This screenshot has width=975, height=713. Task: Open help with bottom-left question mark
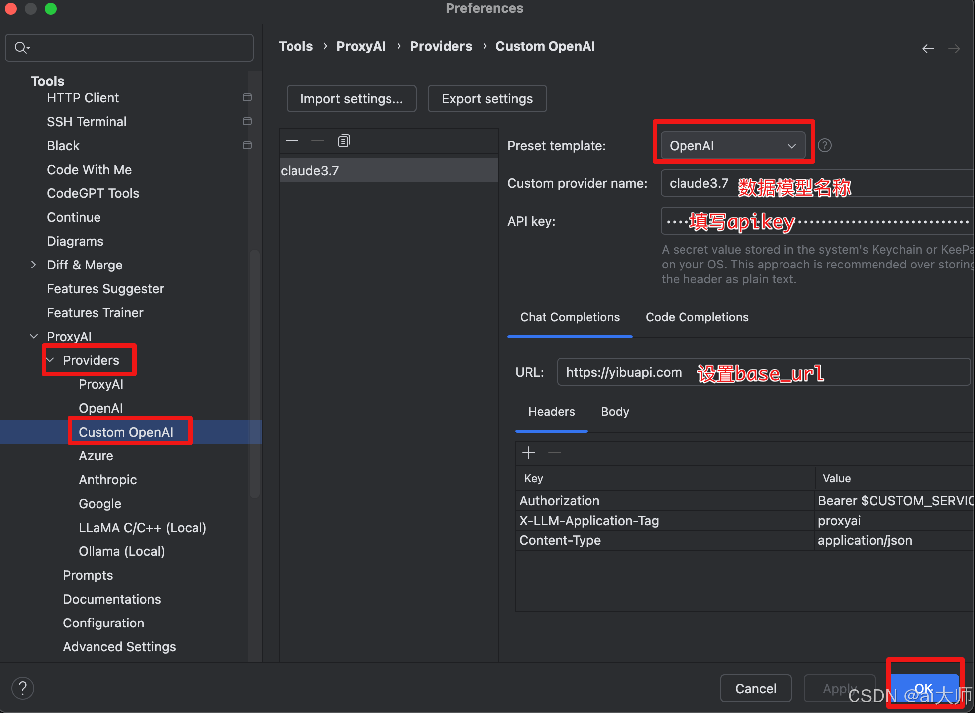[x=23, y=688]
